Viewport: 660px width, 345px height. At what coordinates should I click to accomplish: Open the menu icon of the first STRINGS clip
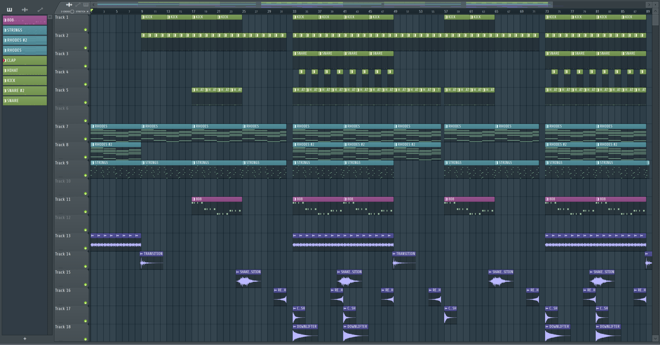tap(93, 163)
